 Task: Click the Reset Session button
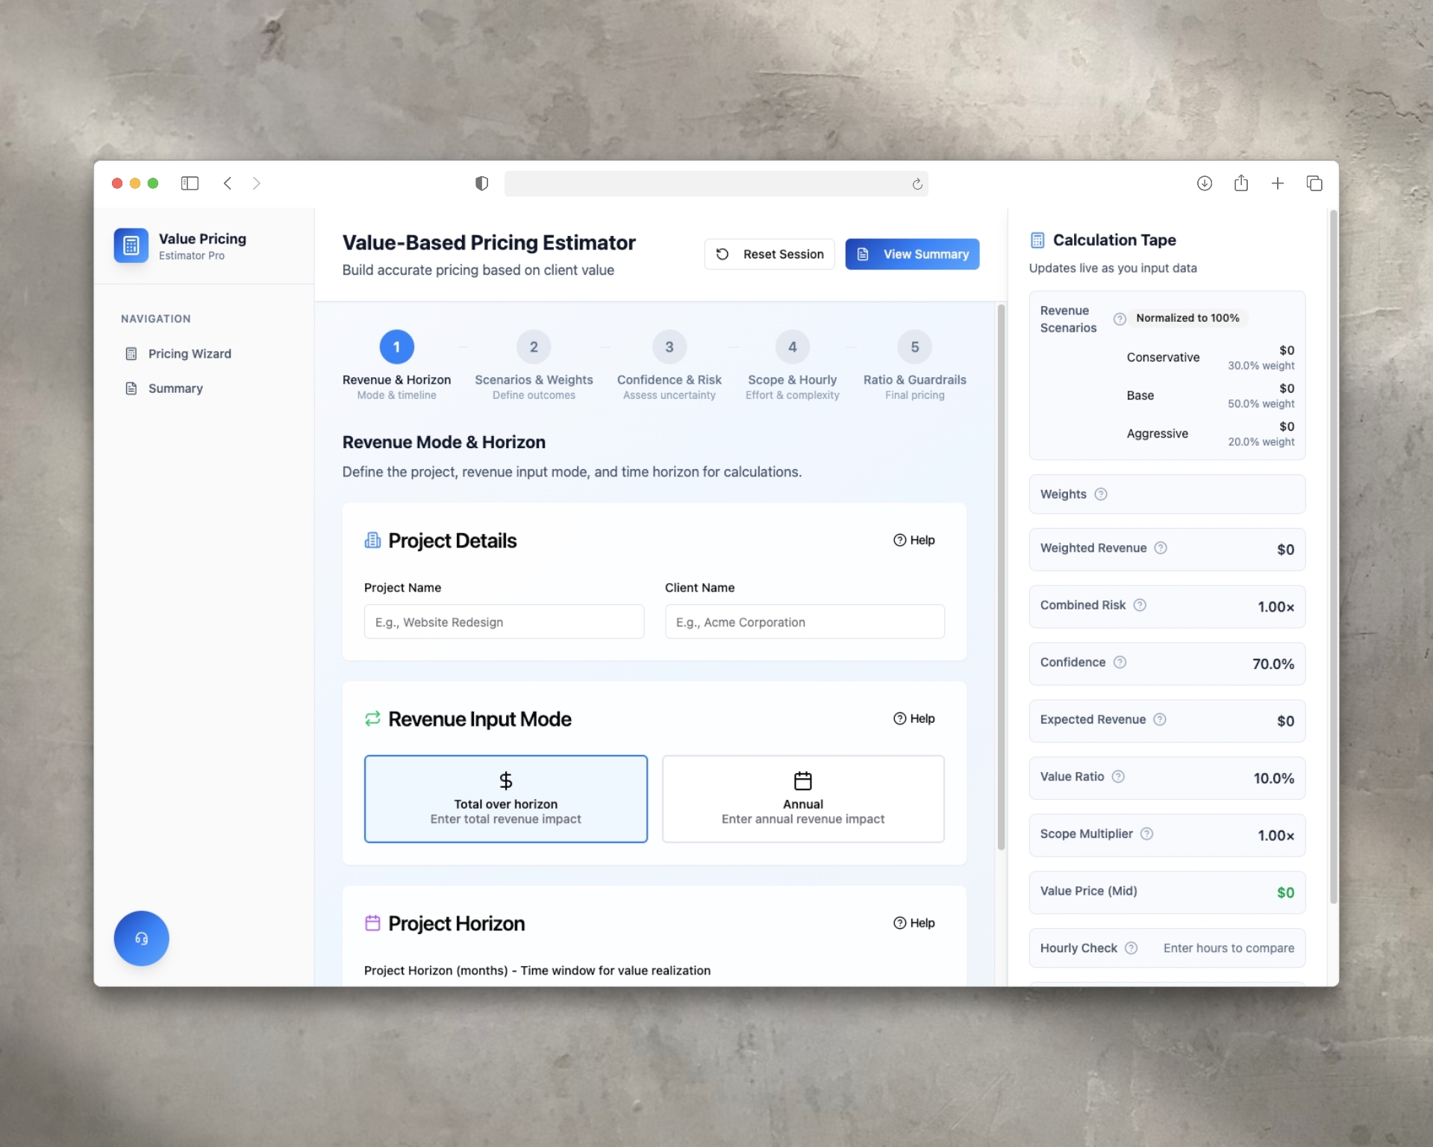769,255
